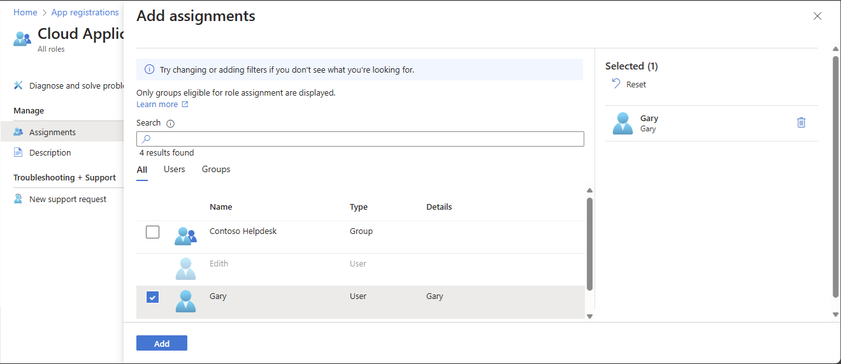
Task: Click Gary's user avatar in results list
Action: click(x=185, y=301)
